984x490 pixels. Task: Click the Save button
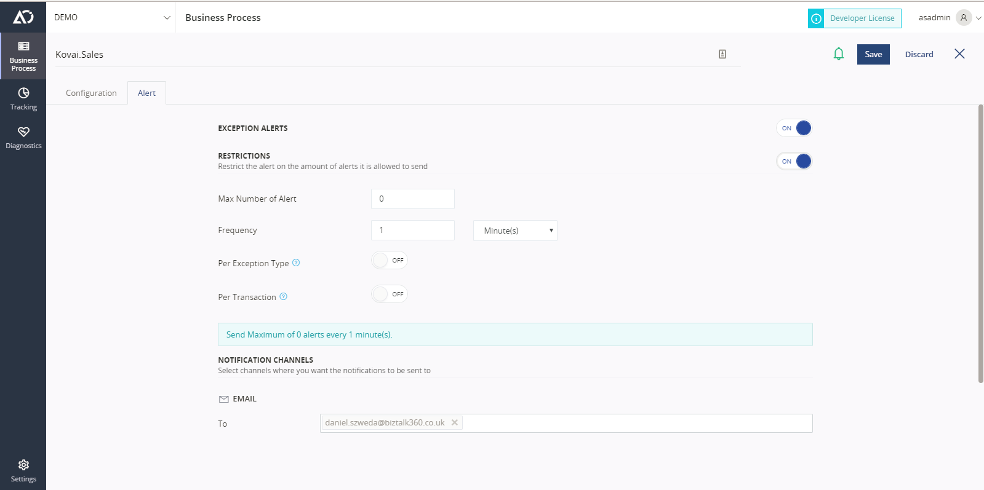[873, 54]
